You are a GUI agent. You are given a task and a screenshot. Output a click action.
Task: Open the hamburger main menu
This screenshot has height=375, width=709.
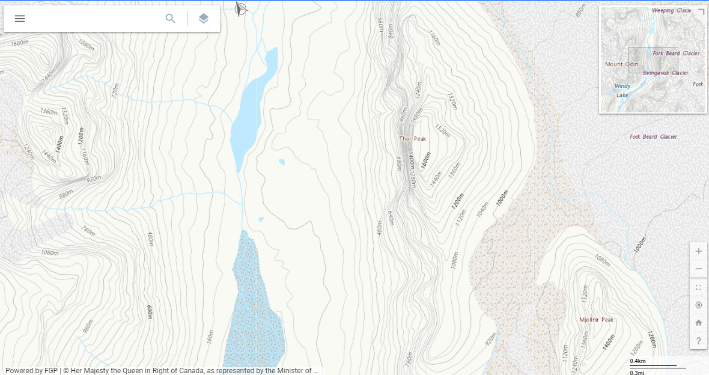19,19
